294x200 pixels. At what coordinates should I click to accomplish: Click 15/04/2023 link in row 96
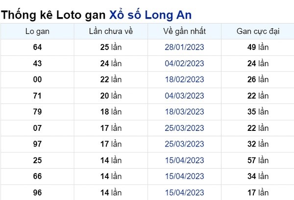click(184, 193)
